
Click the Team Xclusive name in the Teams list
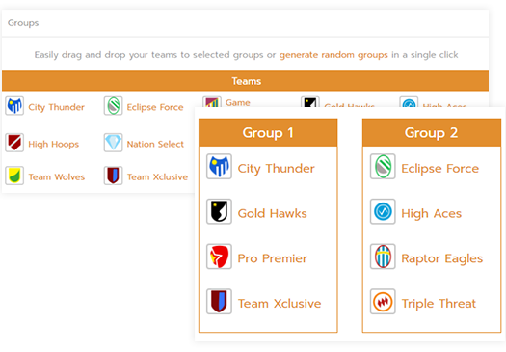157,177
